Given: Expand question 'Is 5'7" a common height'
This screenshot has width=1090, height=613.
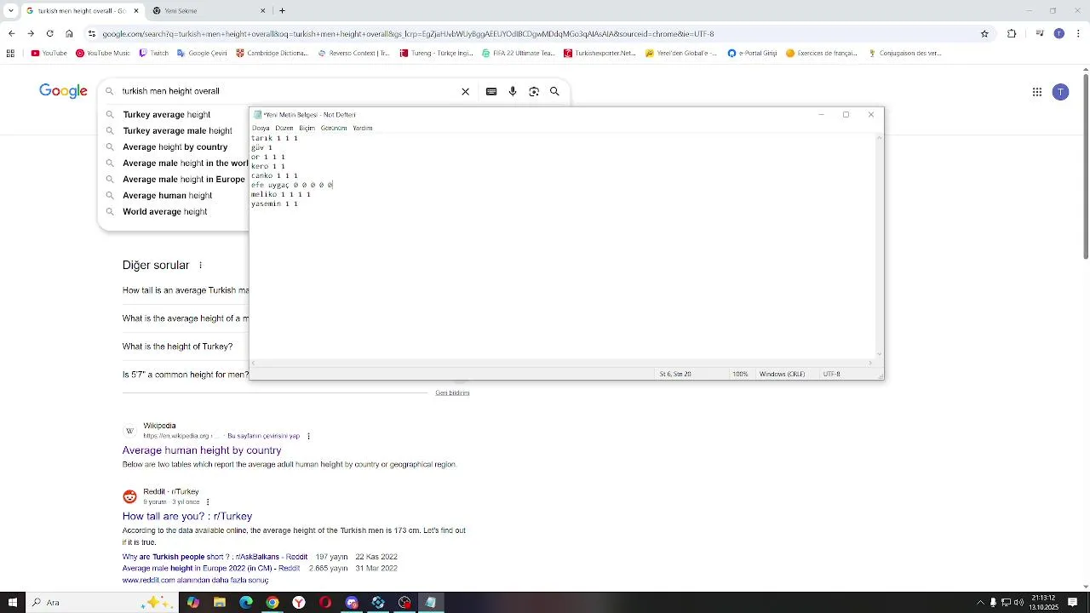Looking at the screenshot, I should tap(186, 375).
